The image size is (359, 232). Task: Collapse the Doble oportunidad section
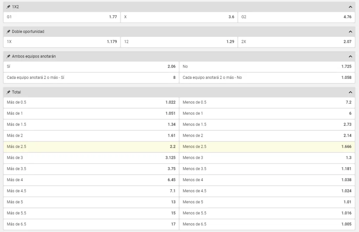[350, 32]
